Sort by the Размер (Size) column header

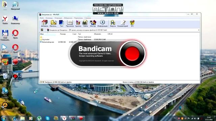(x=63, y=34)
